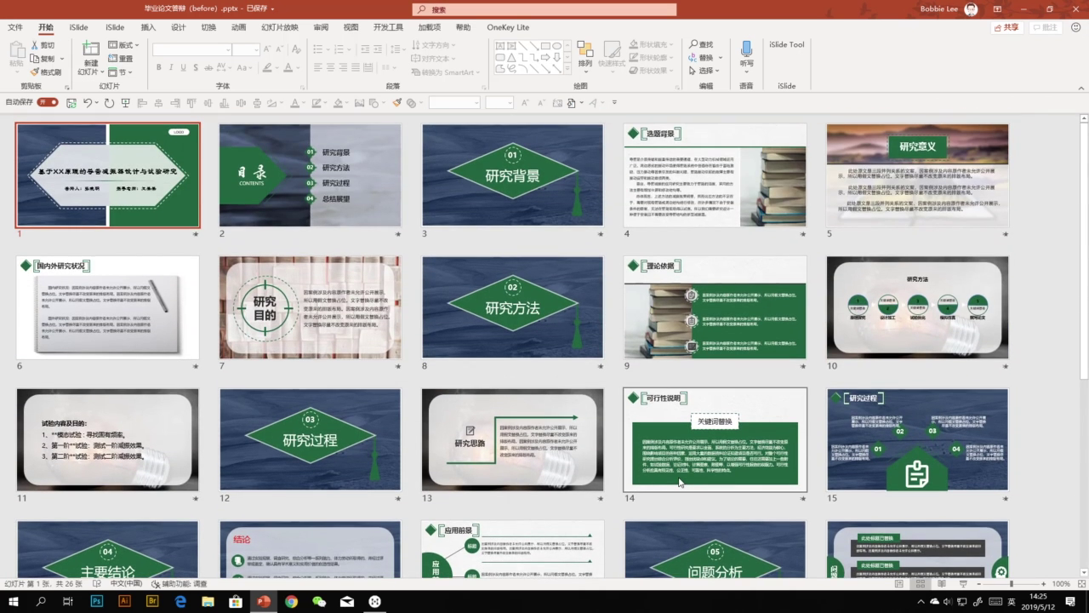The height and width of the screenshot is (613, 1089).
Task: Click the slideshow-from-start icon in quick toolbar
Action: click(x=125, y=103)
